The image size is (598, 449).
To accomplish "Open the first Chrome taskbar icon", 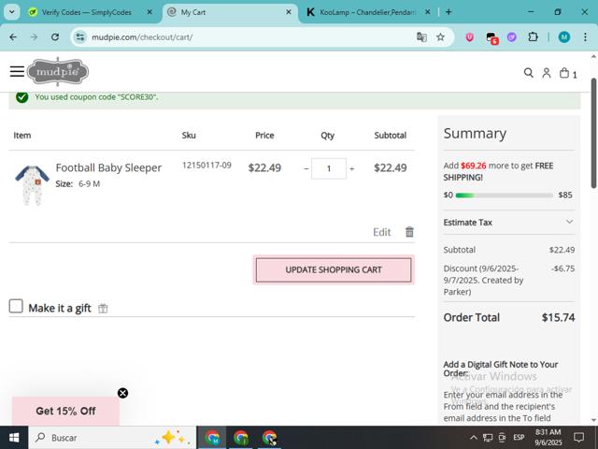I will (x=212, y=438).
